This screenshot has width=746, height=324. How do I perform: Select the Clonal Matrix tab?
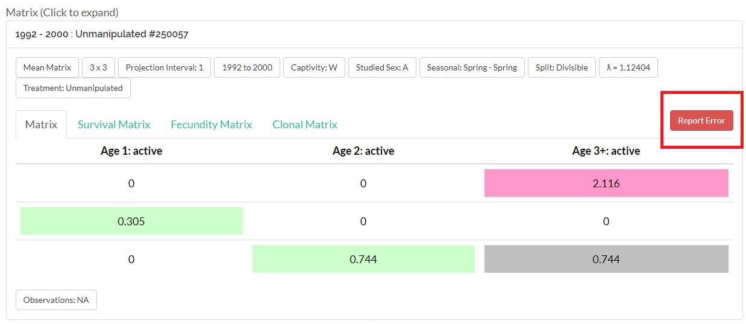click(304, 125)
